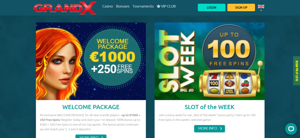
Task: Open the vertical SLOT of the WEEK side tab
Action: 297,71
